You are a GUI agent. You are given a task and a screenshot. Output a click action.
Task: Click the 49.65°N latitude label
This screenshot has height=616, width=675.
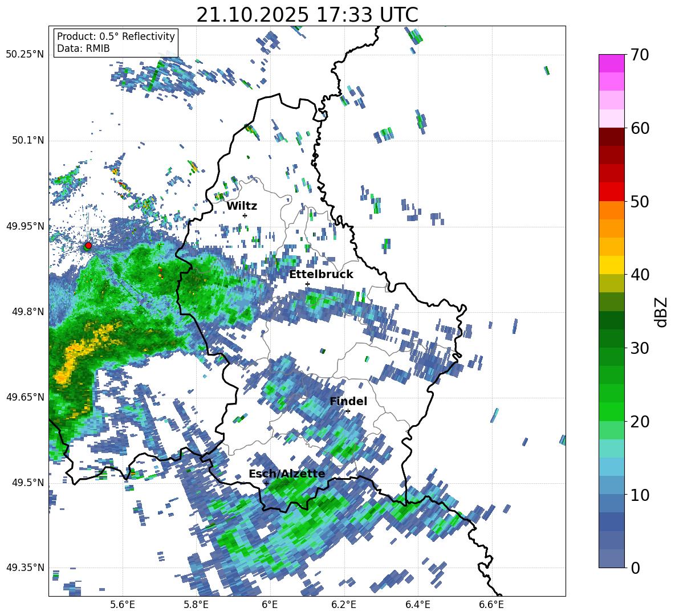click(25, 397)
